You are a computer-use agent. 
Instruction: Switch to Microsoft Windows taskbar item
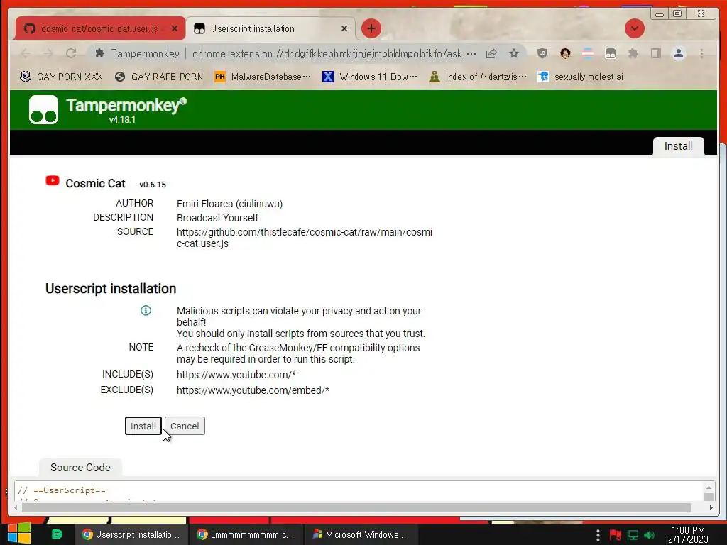pyautogui.click(x=361, y=534)
